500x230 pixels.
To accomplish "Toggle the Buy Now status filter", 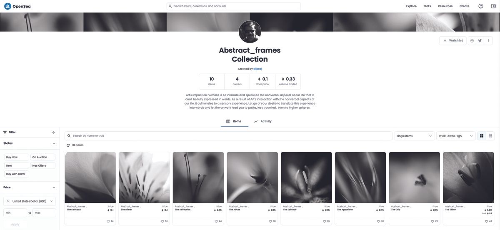I will (17, 157).
